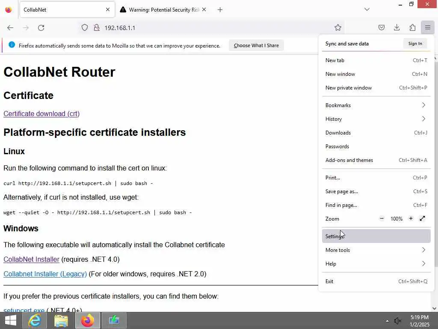The height and width of the screenshot is (329, 438).
Task: Click the taskbar clock 5:19 PM
Action: coord(420,317)
